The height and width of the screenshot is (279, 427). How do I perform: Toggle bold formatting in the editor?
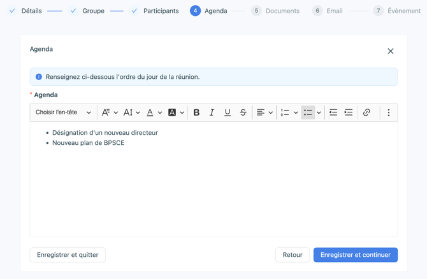[196, 112]
